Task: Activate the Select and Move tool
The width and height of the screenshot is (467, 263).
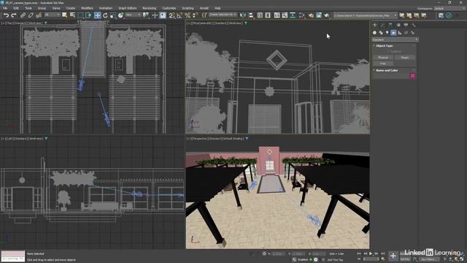Action: pos(97,15)
